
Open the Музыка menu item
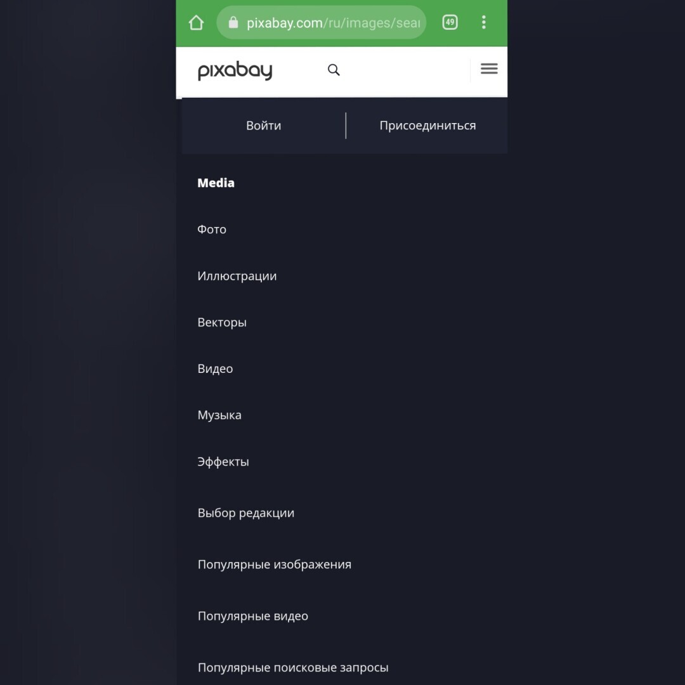tap(219, 415)
